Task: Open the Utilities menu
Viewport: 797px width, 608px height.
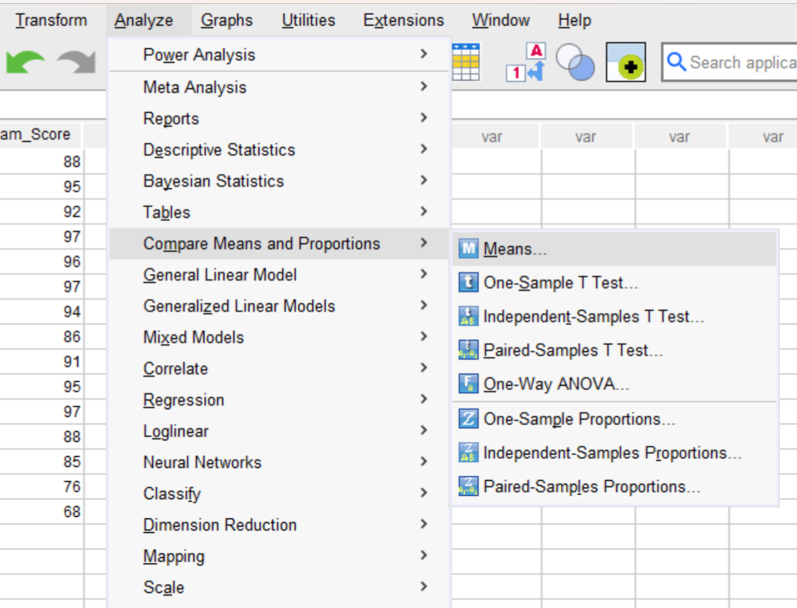Action: (308, 19)
